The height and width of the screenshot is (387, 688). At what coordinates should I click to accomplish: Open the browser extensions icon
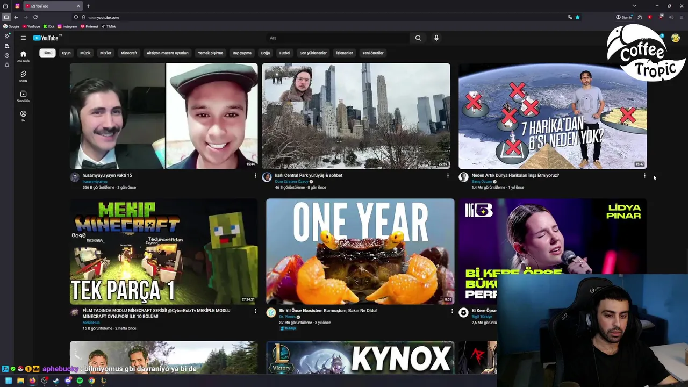click(640, 17)
